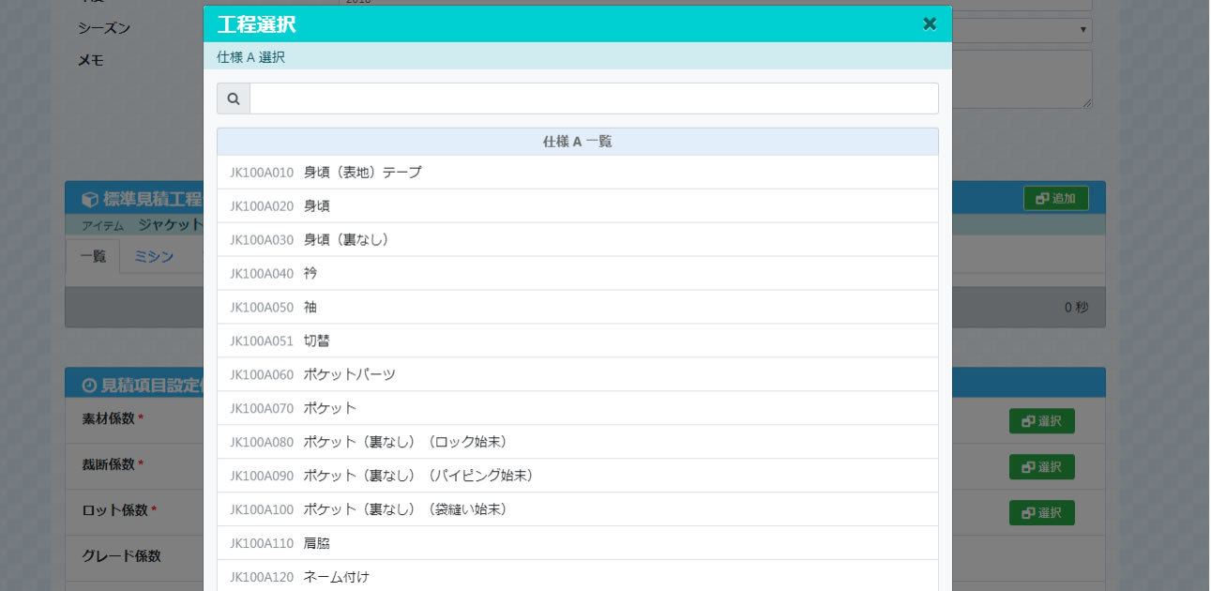The width and height of the screenshot is (1211, 591).
Task: Close the 工程選択 dialog with the X
Action: (x=929, y=24)
